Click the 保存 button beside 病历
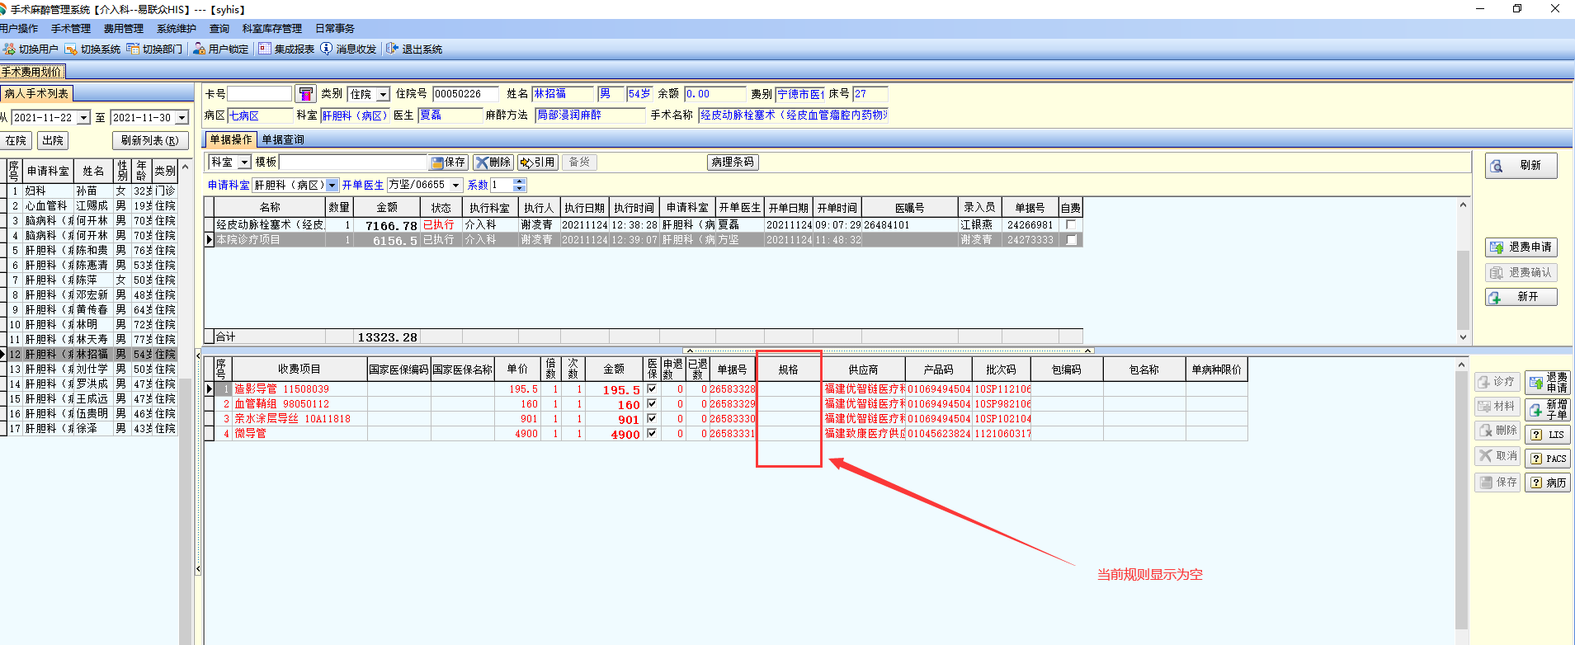Image resolution: width=1575 pixels, height=645 pixels. pyautogui.click(x=1497, y=483)
